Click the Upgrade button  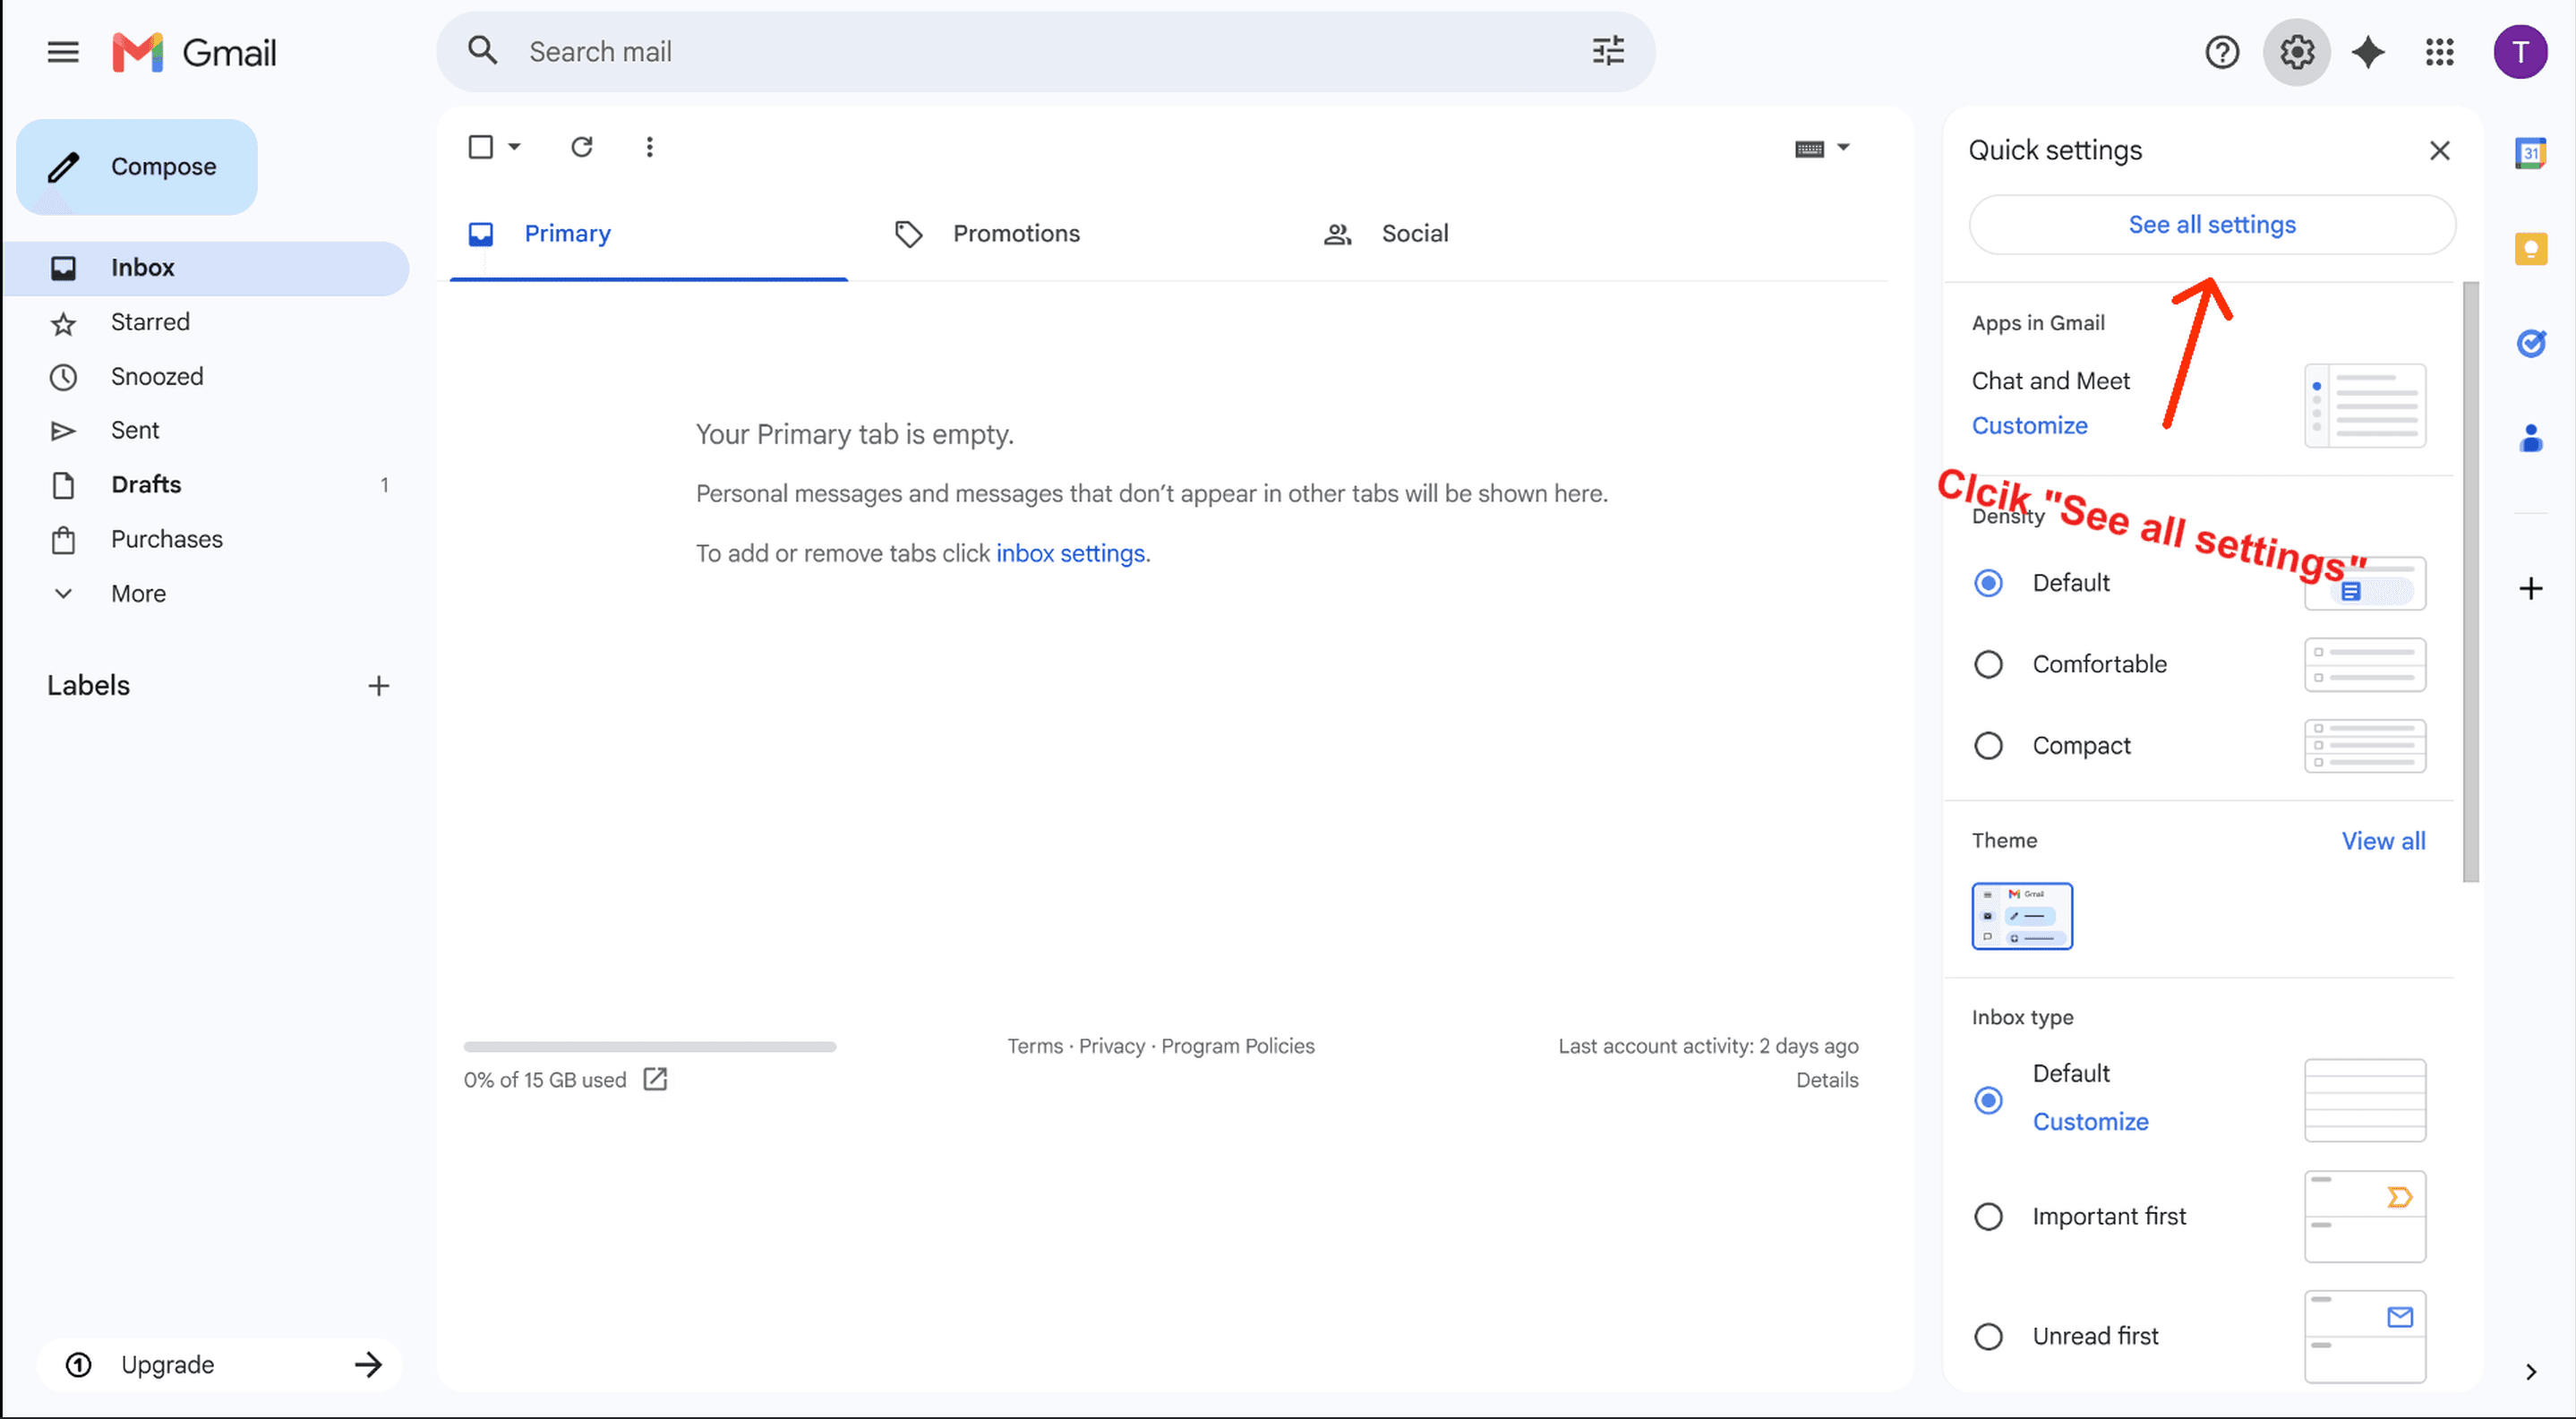pos(220,1365)
